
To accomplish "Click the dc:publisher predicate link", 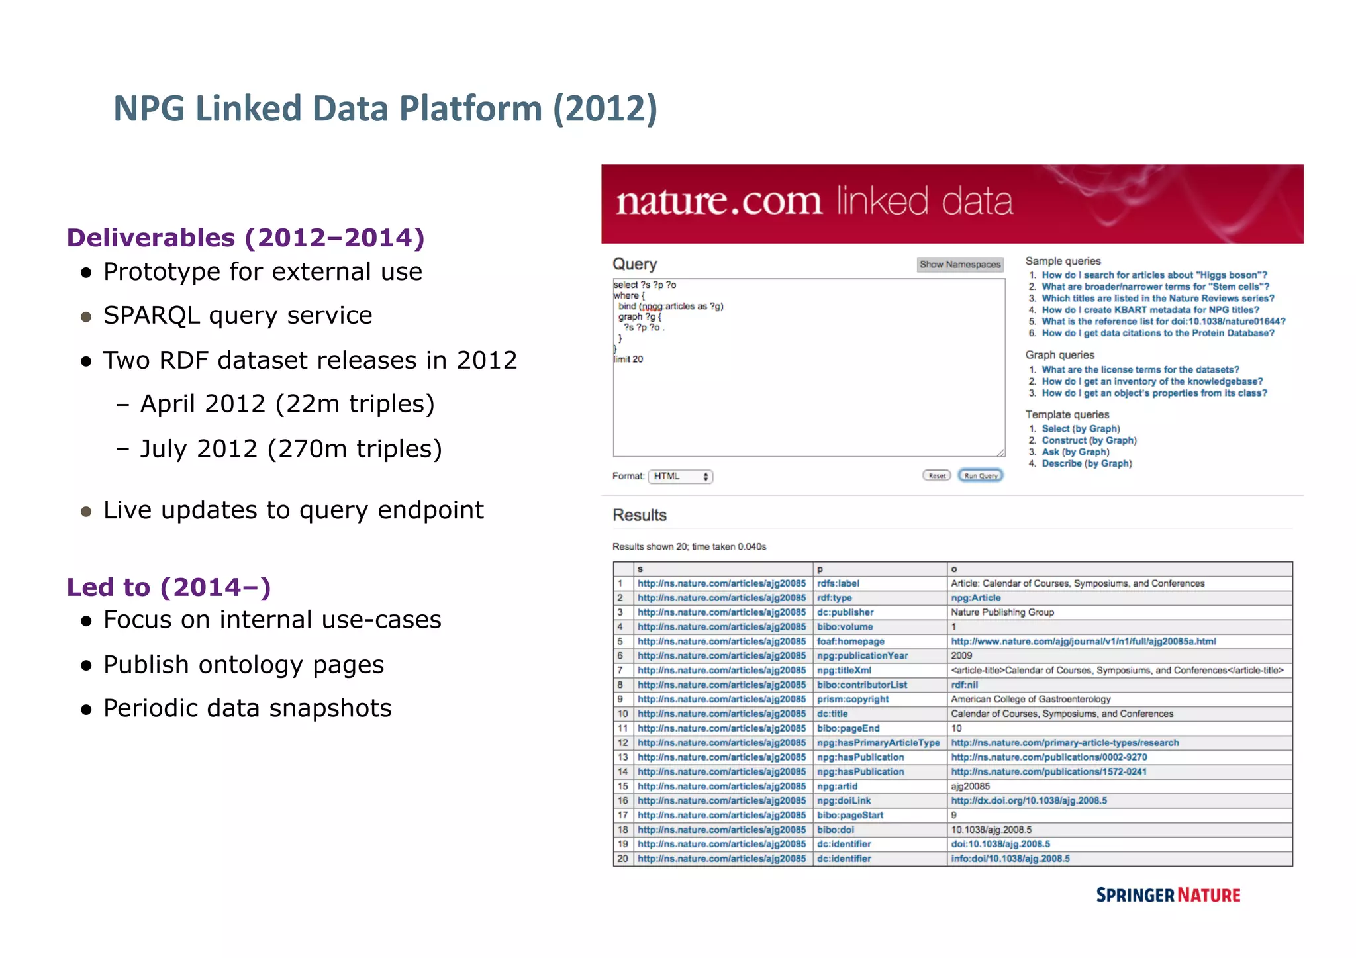I will point(845,612).
